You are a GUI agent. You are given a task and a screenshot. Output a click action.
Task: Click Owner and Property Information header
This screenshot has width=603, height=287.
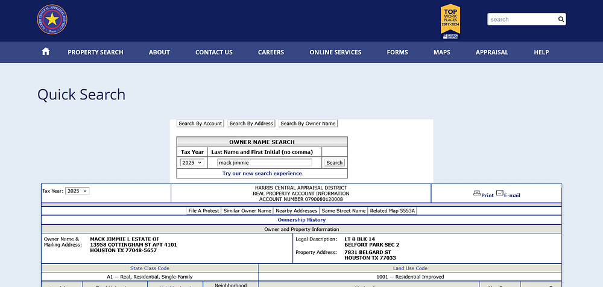(301, 229)
